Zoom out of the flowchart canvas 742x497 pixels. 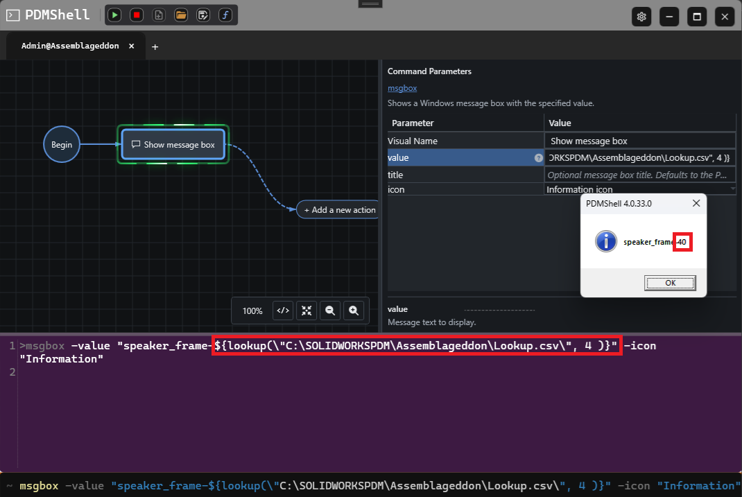coord(330,311)
